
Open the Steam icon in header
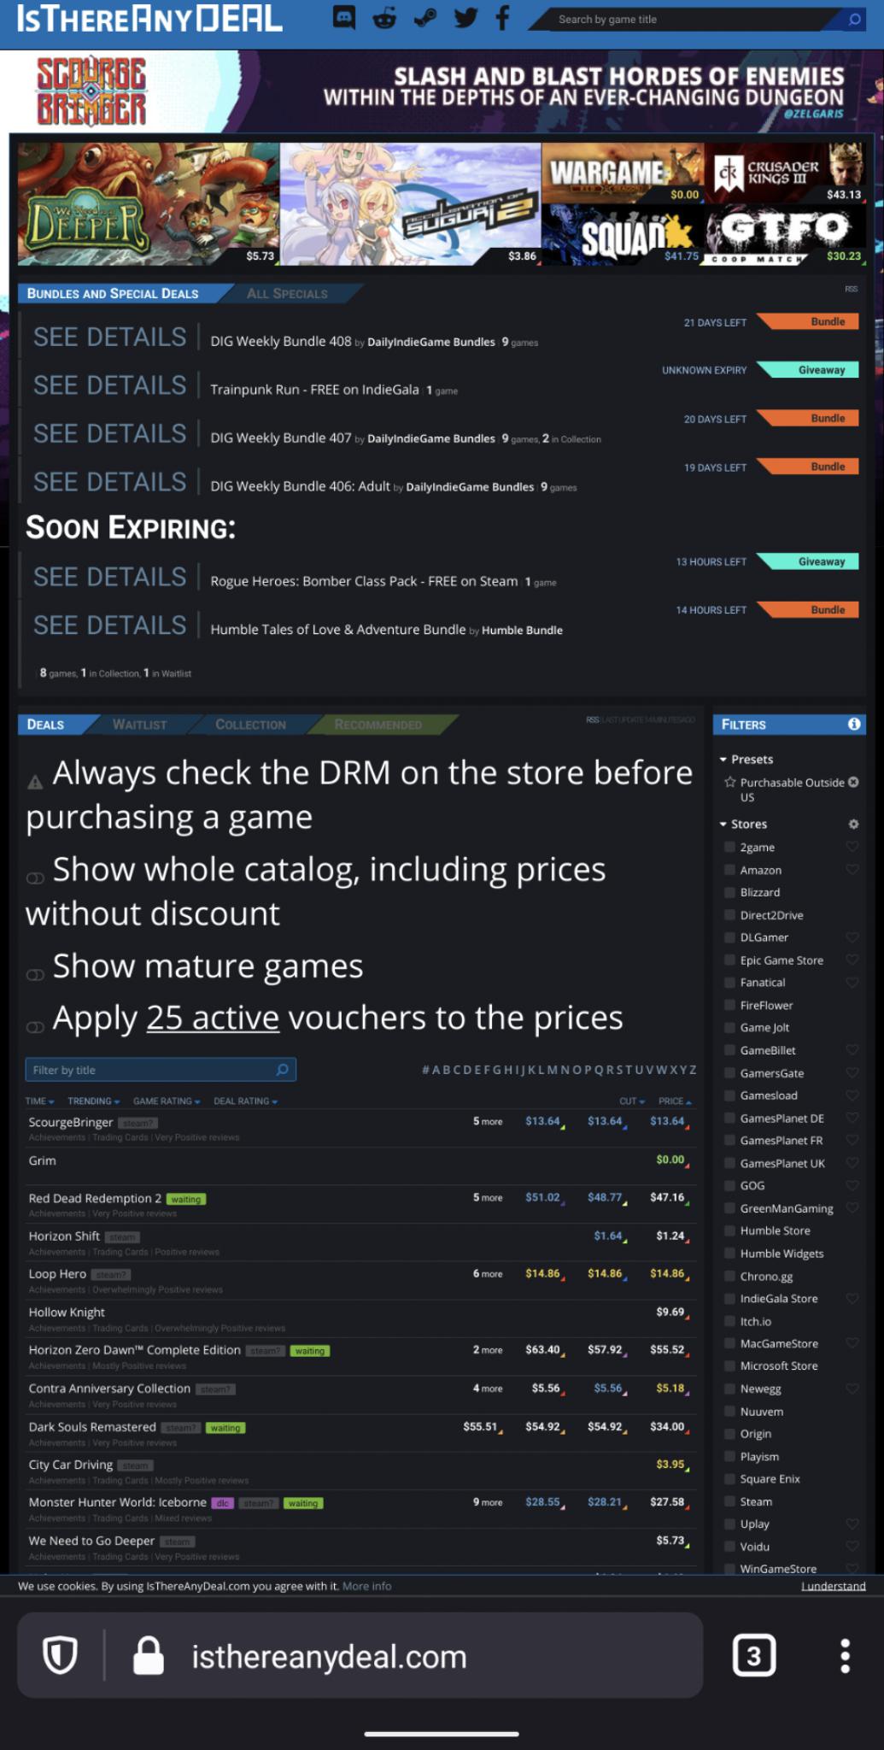pyautogui.click(x=424, y=18)
